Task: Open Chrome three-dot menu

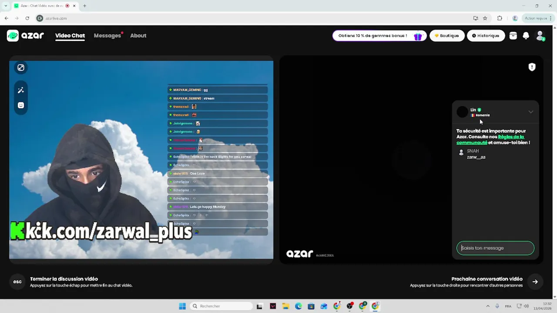Action: (552, 18)
